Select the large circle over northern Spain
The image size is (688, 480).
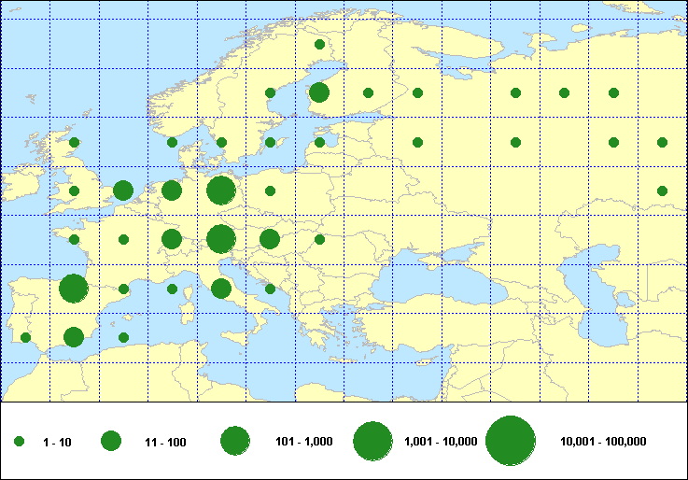tap(74, 288)
